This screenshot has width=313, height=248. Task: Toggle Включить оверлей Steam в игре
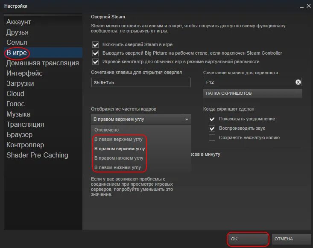point(95,44)
